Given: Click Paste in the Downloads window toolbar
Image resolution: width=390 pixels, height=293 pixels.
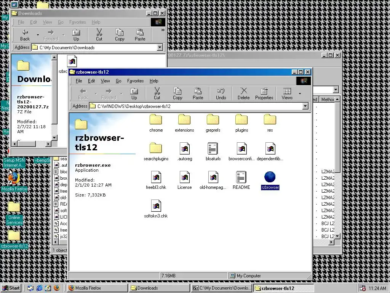Looking at the screenshot, I should 140,35.
